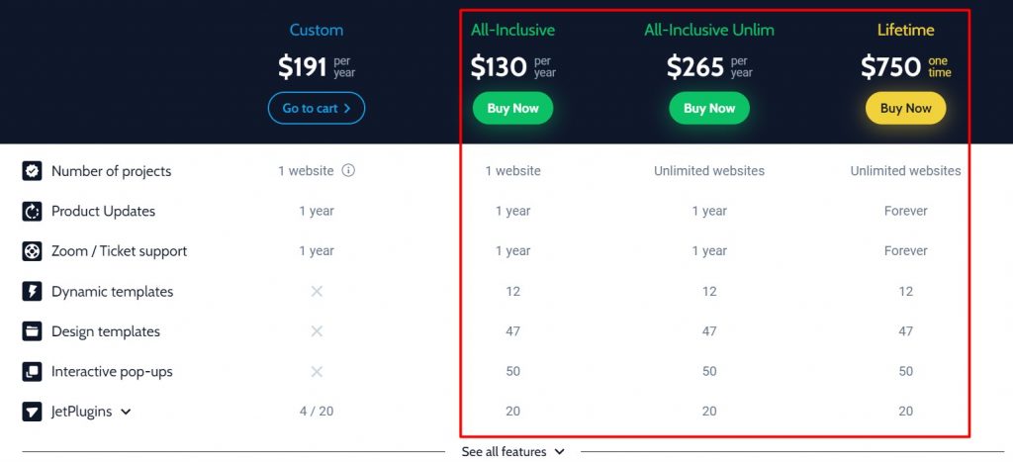Image resolution: width=1013 pixels, height=462 pixels.
Task: Click the Number of projects badge icon
Action: [32, 171]
